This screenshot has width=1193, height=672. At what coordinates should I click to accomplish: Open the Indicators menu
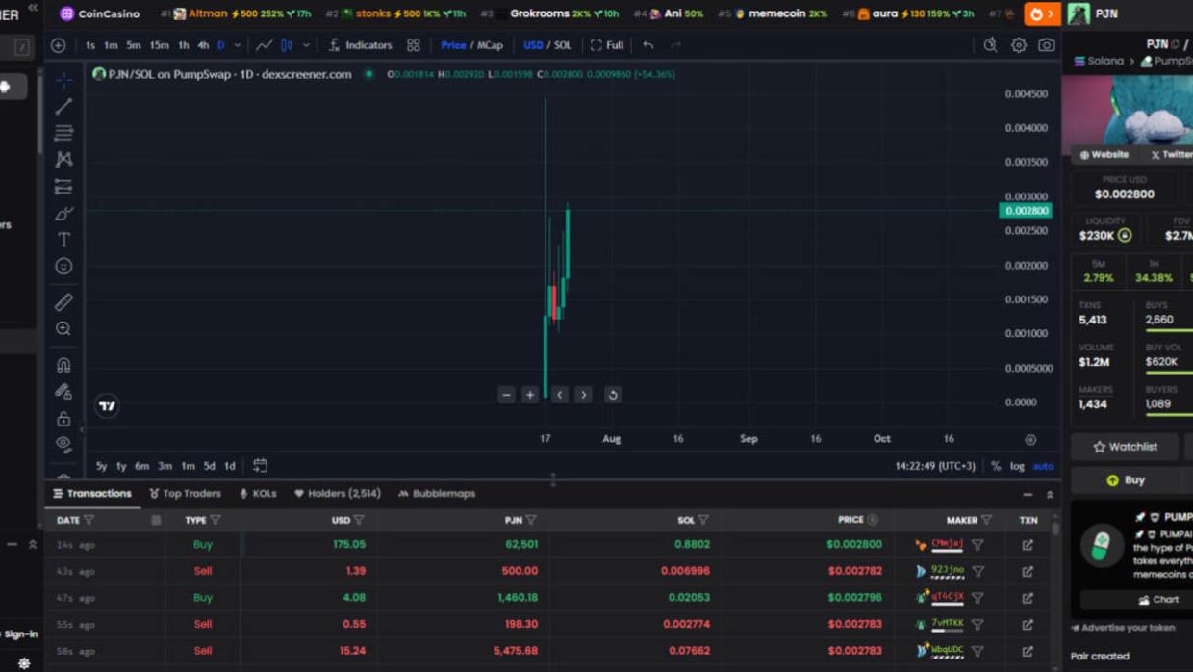click(x=361, y=45)
